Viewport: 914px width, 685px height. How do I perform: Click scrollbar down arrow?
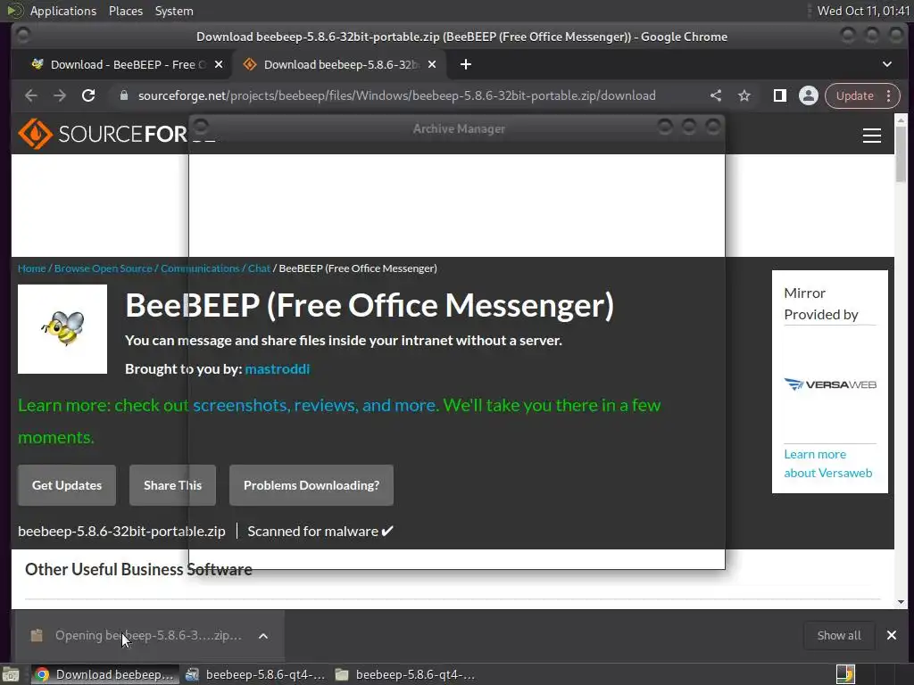pyautogui.click(x=902, y=602)
